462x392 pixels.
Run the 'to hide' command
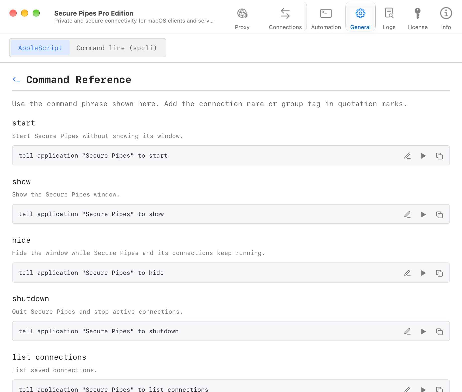423,273
